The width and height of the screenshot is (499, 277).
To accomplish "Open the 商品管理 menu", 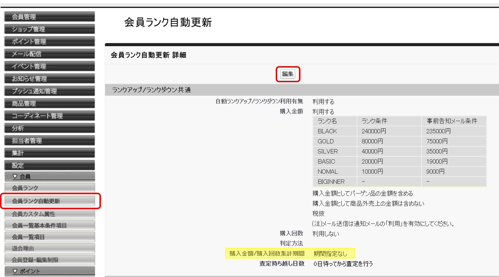I will (x=49, y=103).
